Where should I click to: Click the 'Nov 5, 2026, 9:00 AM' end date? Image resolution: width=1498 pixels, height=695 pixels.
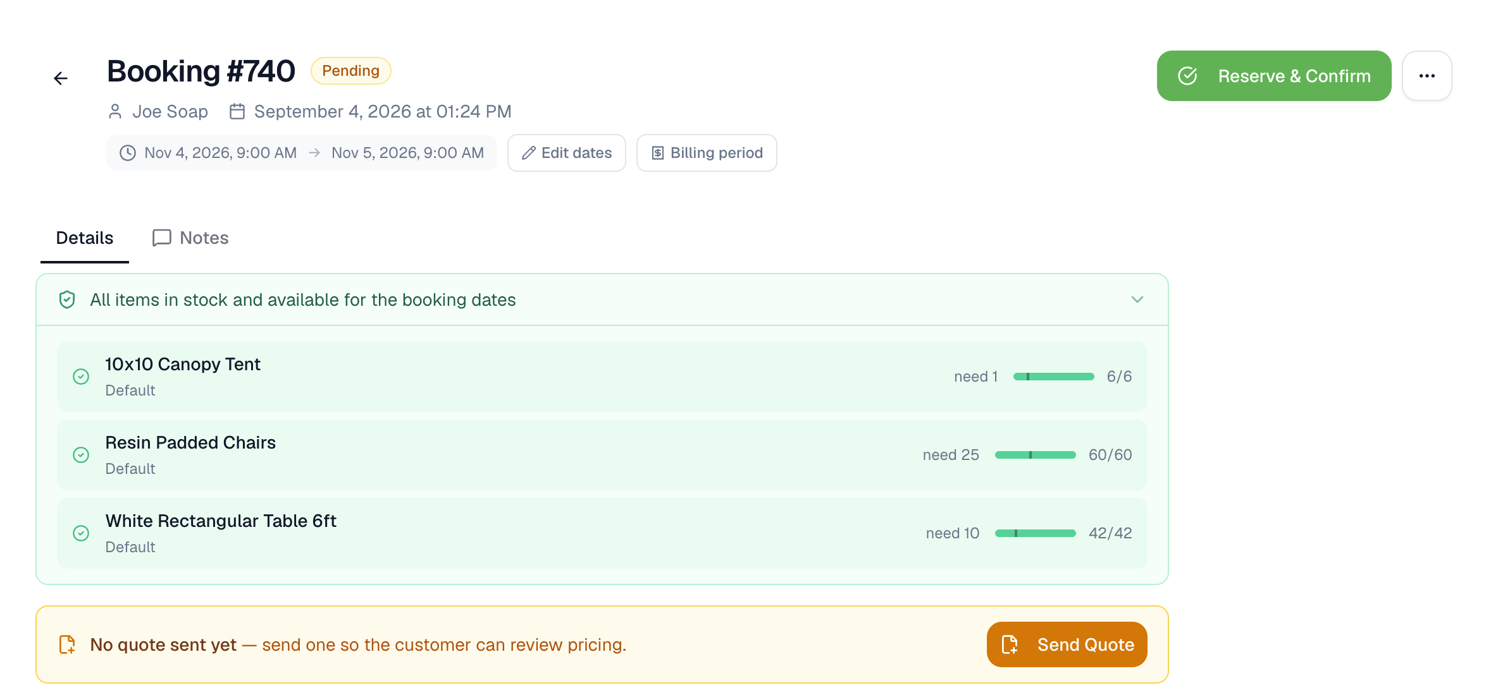[x=408, y=153]
